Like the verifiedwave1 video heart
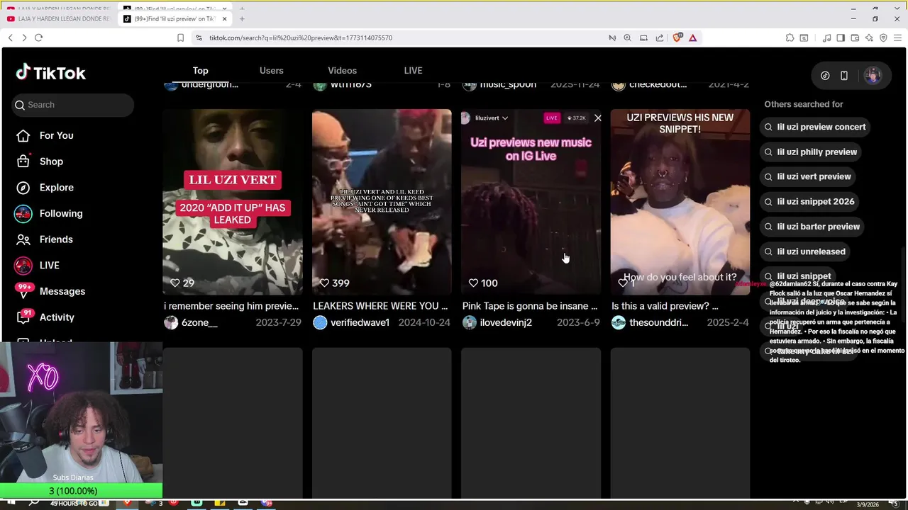 tap(324, 283)
